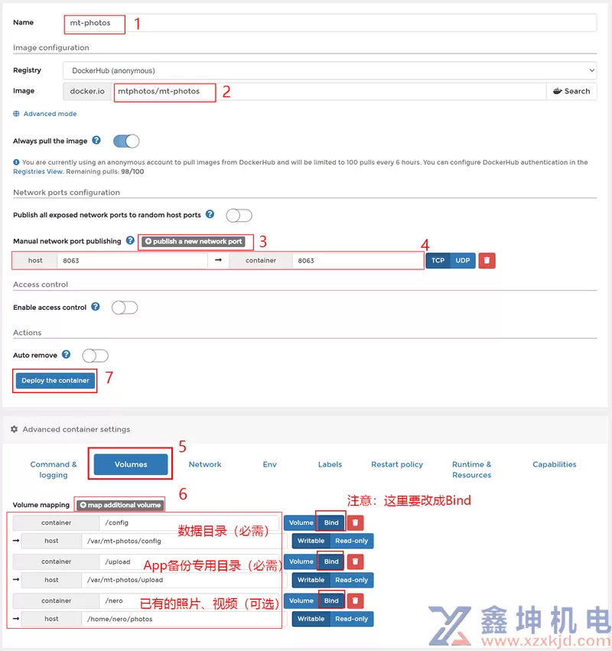Turn on Enable access control switch
This screenshot has height=651, width=612.
[x=125, y=308]
